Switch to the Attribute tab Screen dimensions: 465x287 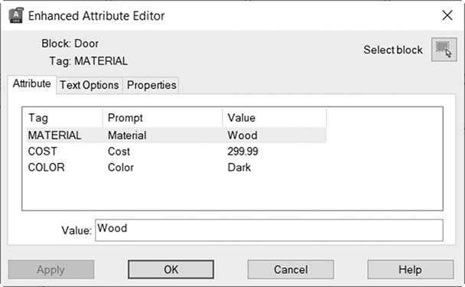tap(31, 84)
